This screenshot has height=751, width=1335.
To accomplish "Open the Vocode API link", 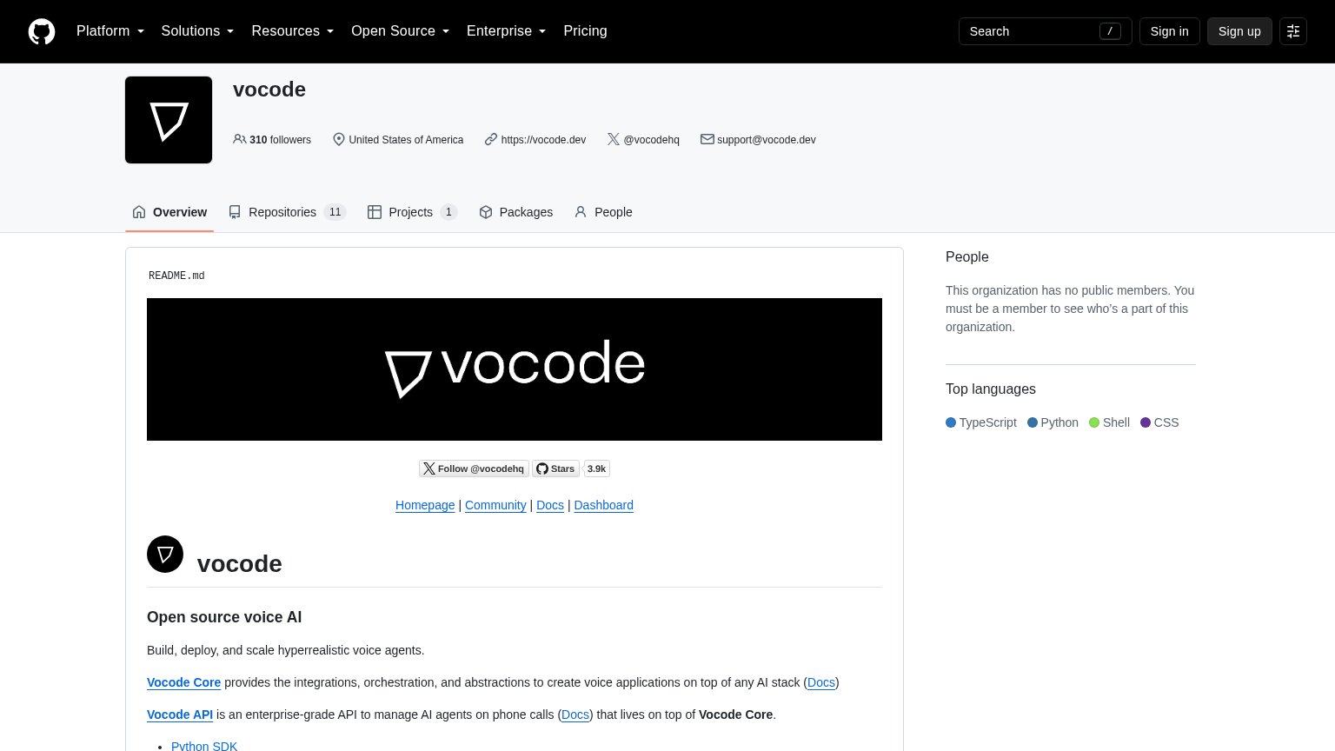I will (180, 714).
